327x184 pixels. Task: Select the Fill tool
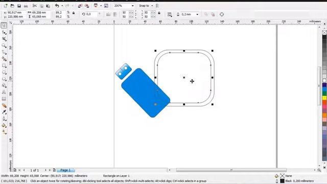[4, 125]
